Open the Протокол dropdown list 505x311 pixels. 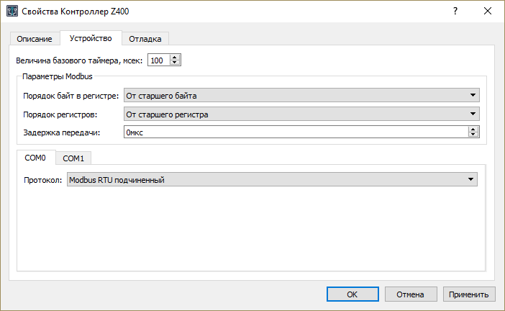[272, 180]
